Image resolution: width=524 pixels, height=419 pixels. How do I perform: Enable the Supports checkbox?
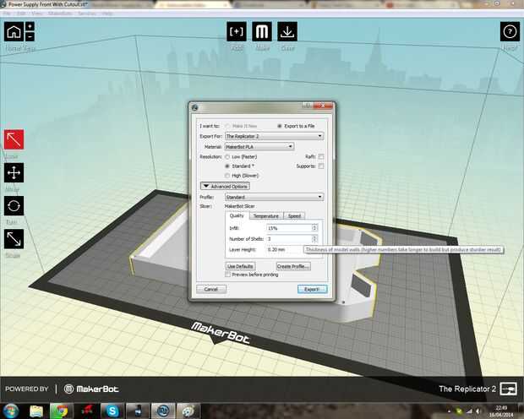point(321,166)
